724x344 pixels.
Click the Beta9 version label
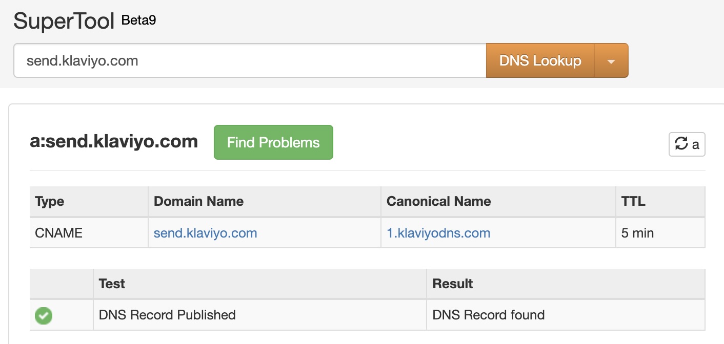point(138,20)
